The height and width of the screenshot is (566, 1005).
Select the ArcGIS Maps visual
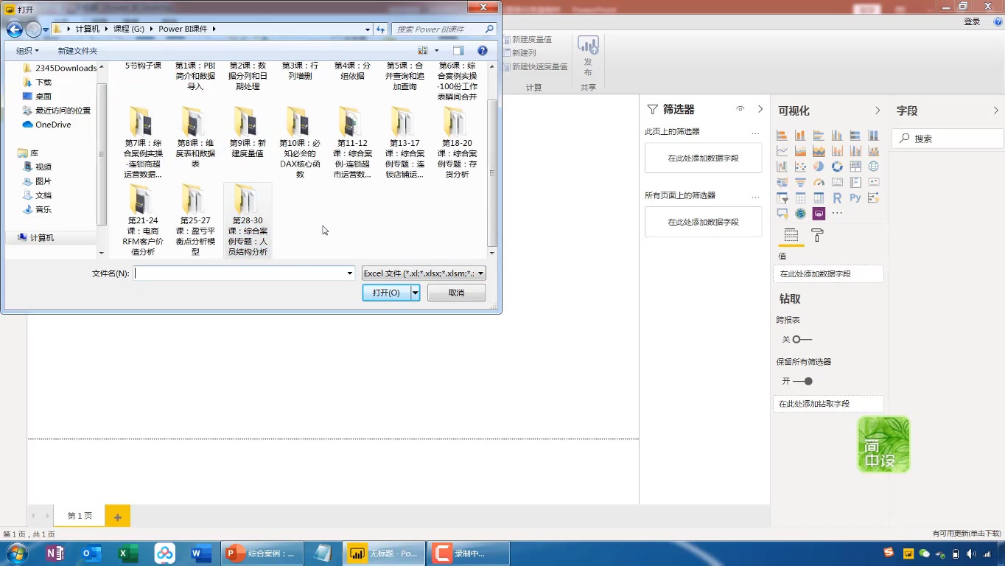pos(800,213)
